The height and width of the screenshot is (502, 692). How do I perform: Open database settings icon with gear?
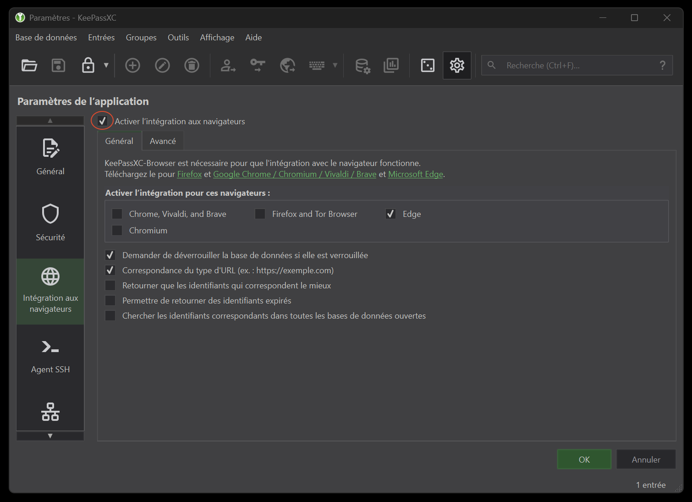click(363, 66)
